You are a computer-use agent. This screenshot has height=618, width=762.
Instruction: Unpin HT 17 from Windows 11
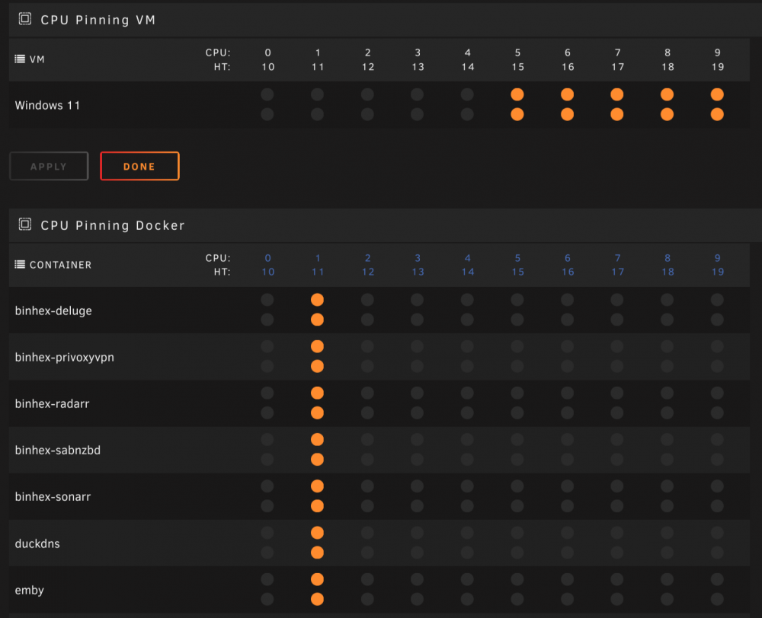(x=617, y=114)
